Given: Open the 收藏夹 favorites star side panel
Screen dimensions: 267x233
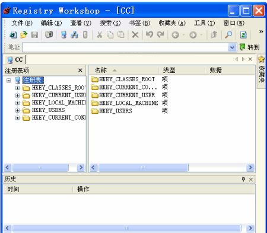Looking at the screenshot, I should click(261, 71).
